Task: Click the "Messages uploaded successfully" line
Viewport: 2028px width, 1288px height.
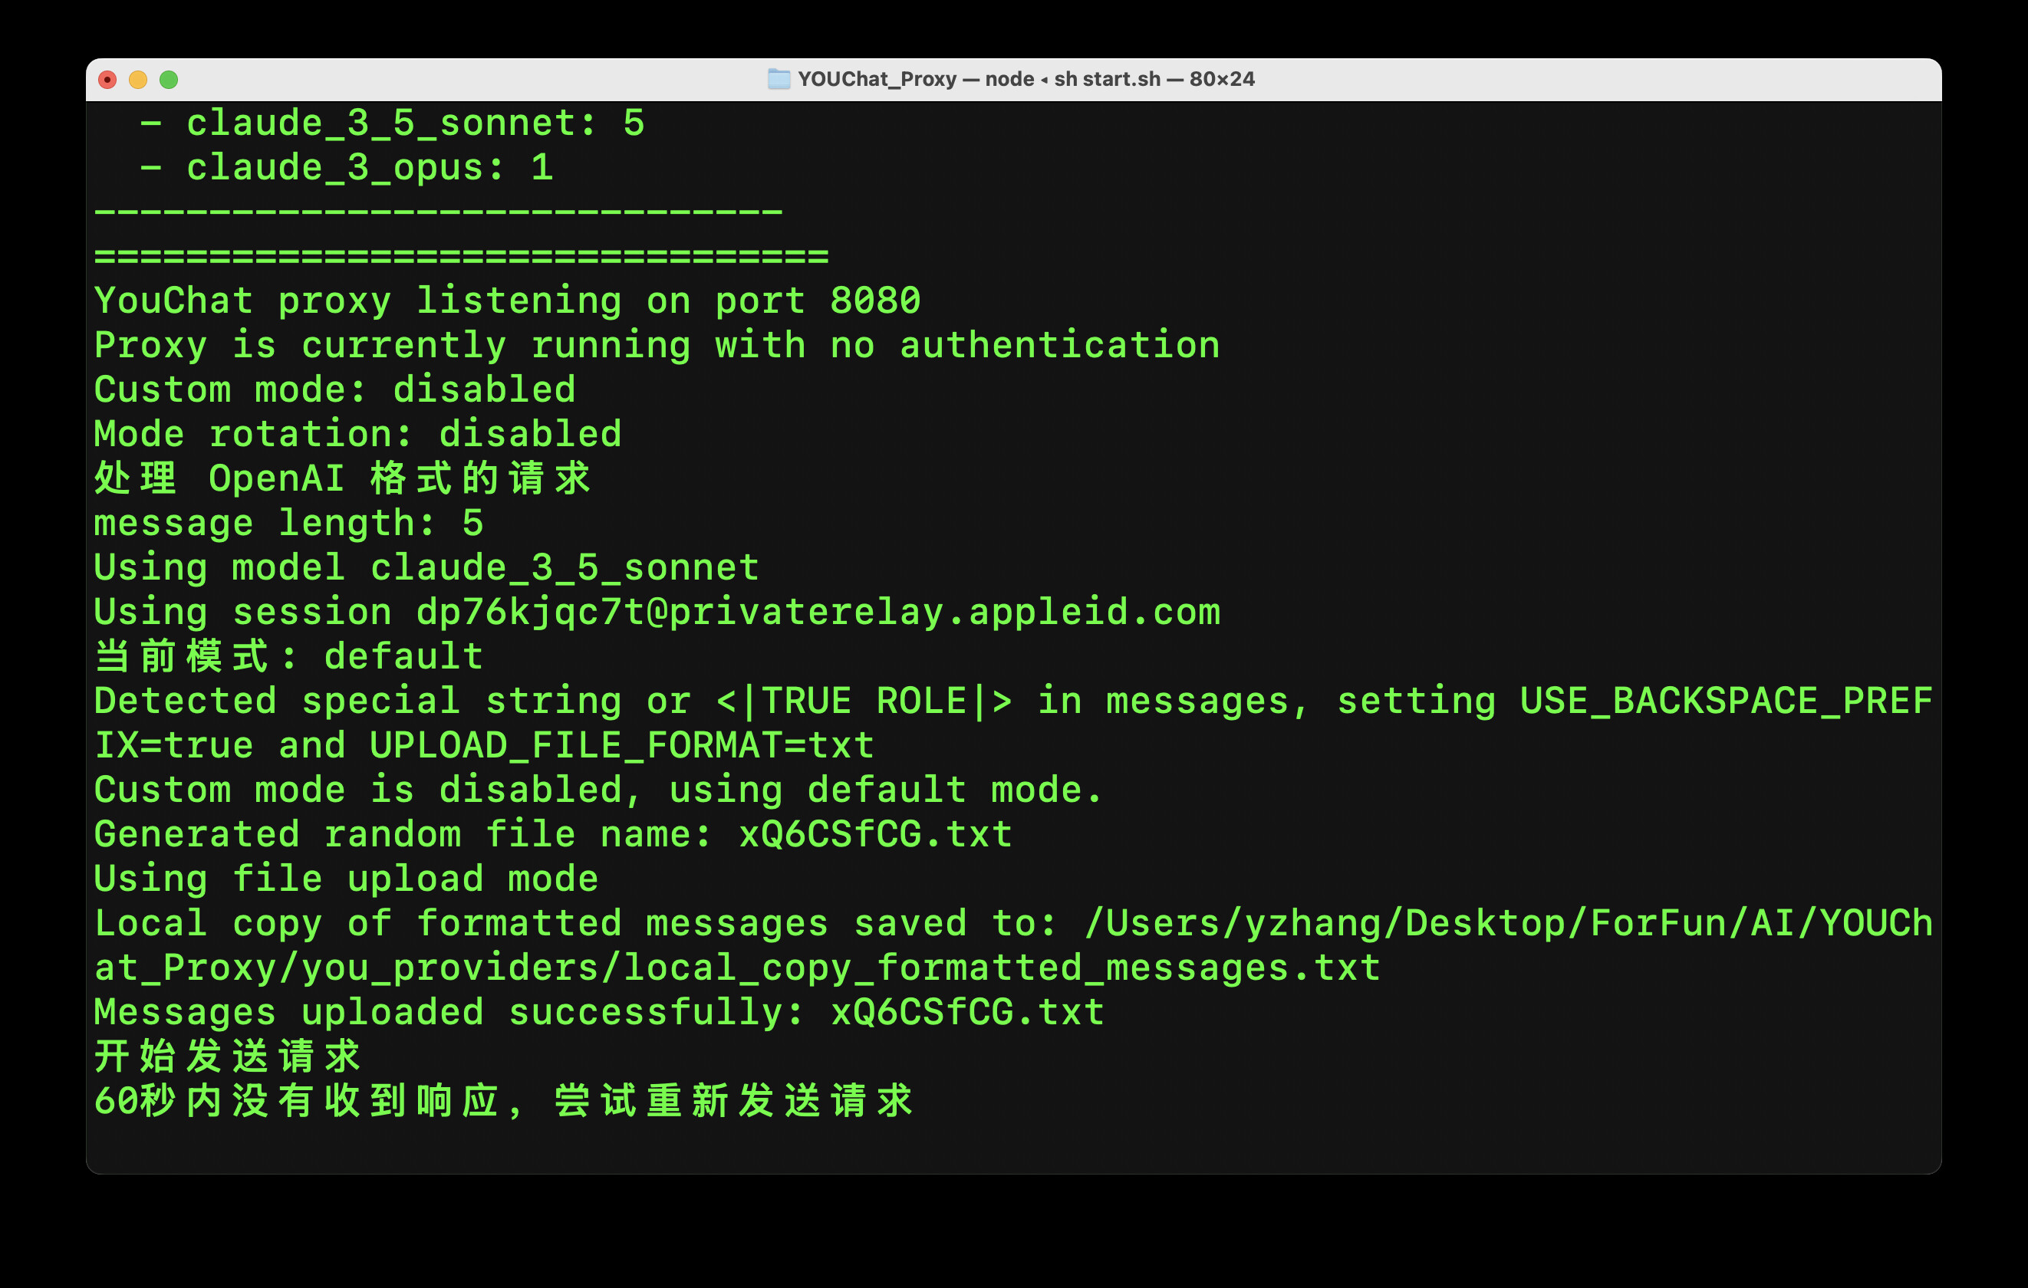Action: click(x=598, y=1013)
